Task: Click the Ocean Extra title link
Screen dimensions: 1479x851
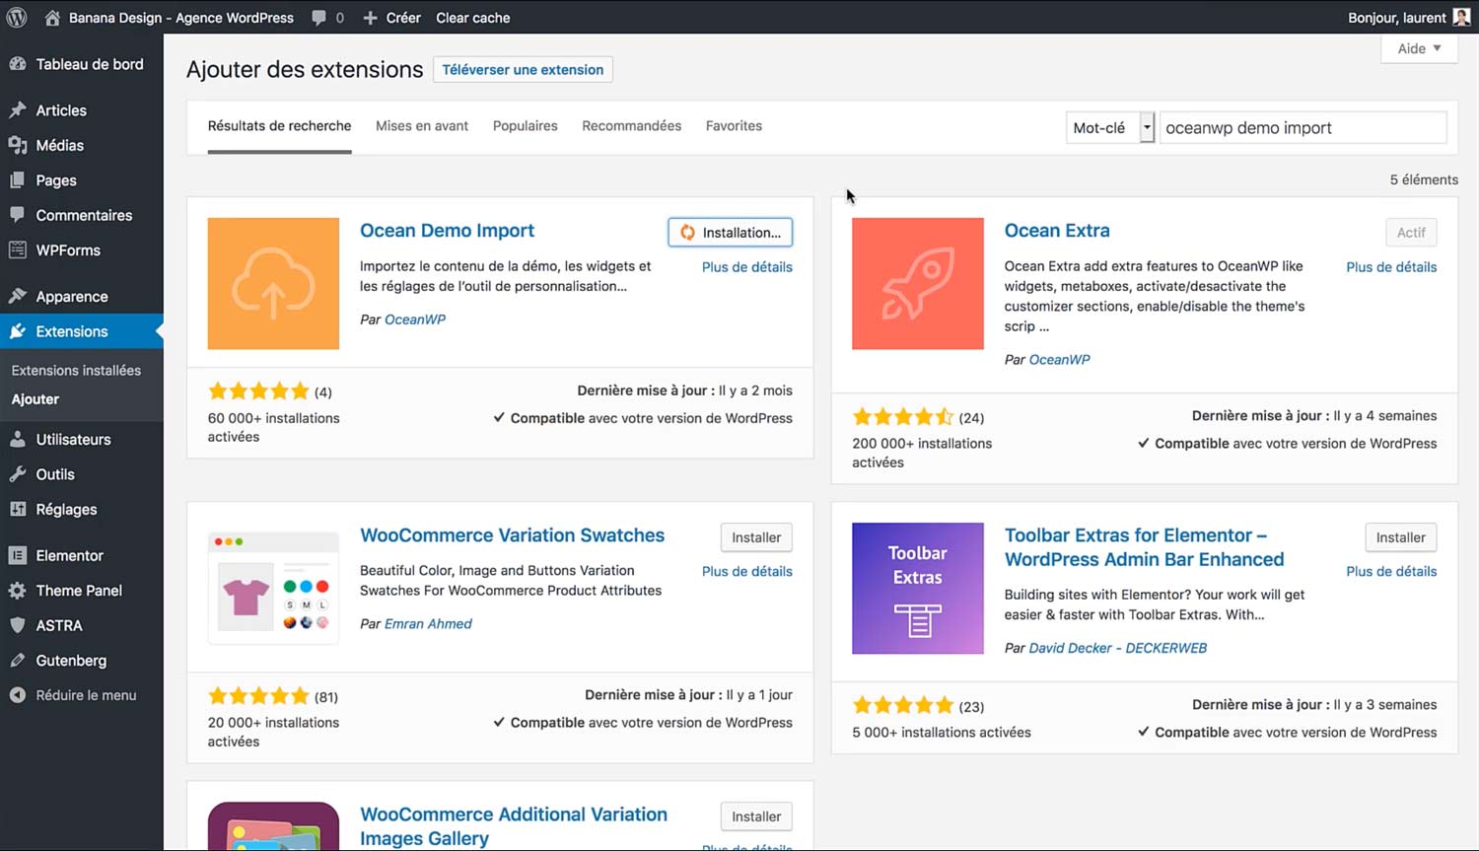Action: coord(1057,231)
